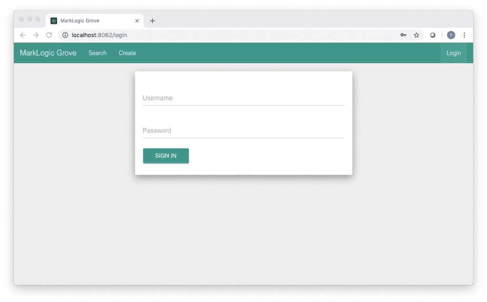
Task: Click the MarkLogic Grove tab favicon
Action: click(x=54, y=21)
